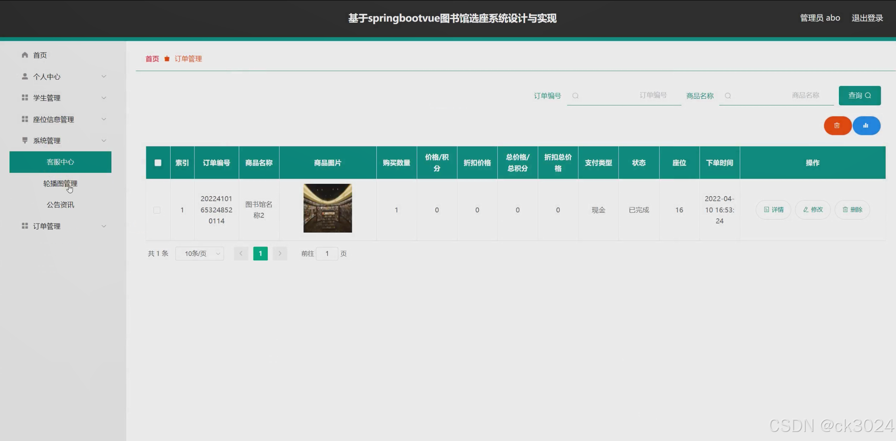Tick the checkbox for order row 1
Viewport: 896px width, 441px height.
click(157, 210)
